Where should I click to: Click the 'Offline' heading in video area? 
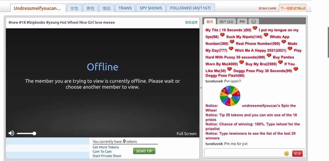click(x=102, y=67)
